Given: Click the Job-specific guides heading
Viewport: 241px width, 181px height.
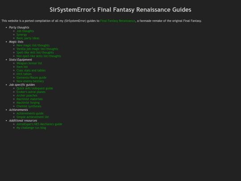Looking at the screenshot, I should (22, 85).
